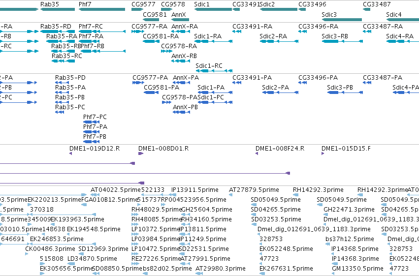419x276 pixels.
Task: Open the CG33487-PA protein label
Action: coord(383,78)
